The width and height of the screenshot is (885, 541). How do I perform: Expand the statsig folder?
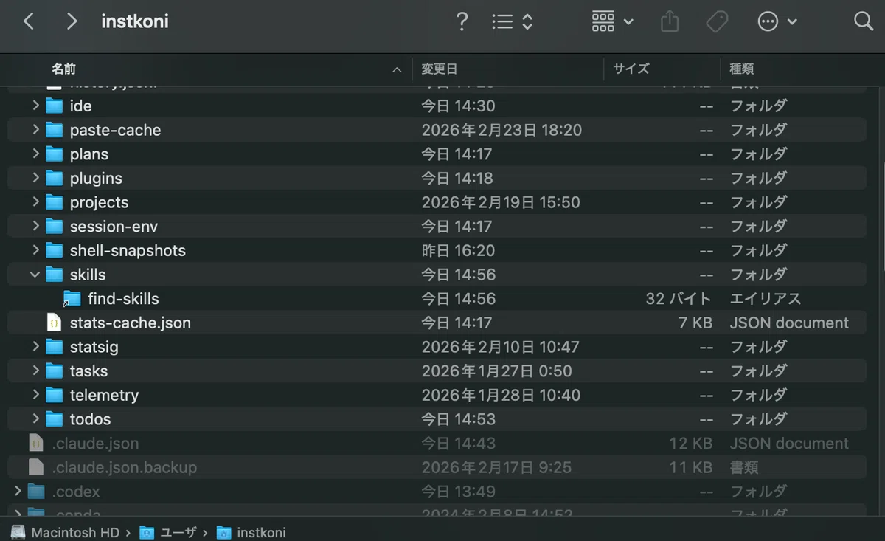pos(35,346)
